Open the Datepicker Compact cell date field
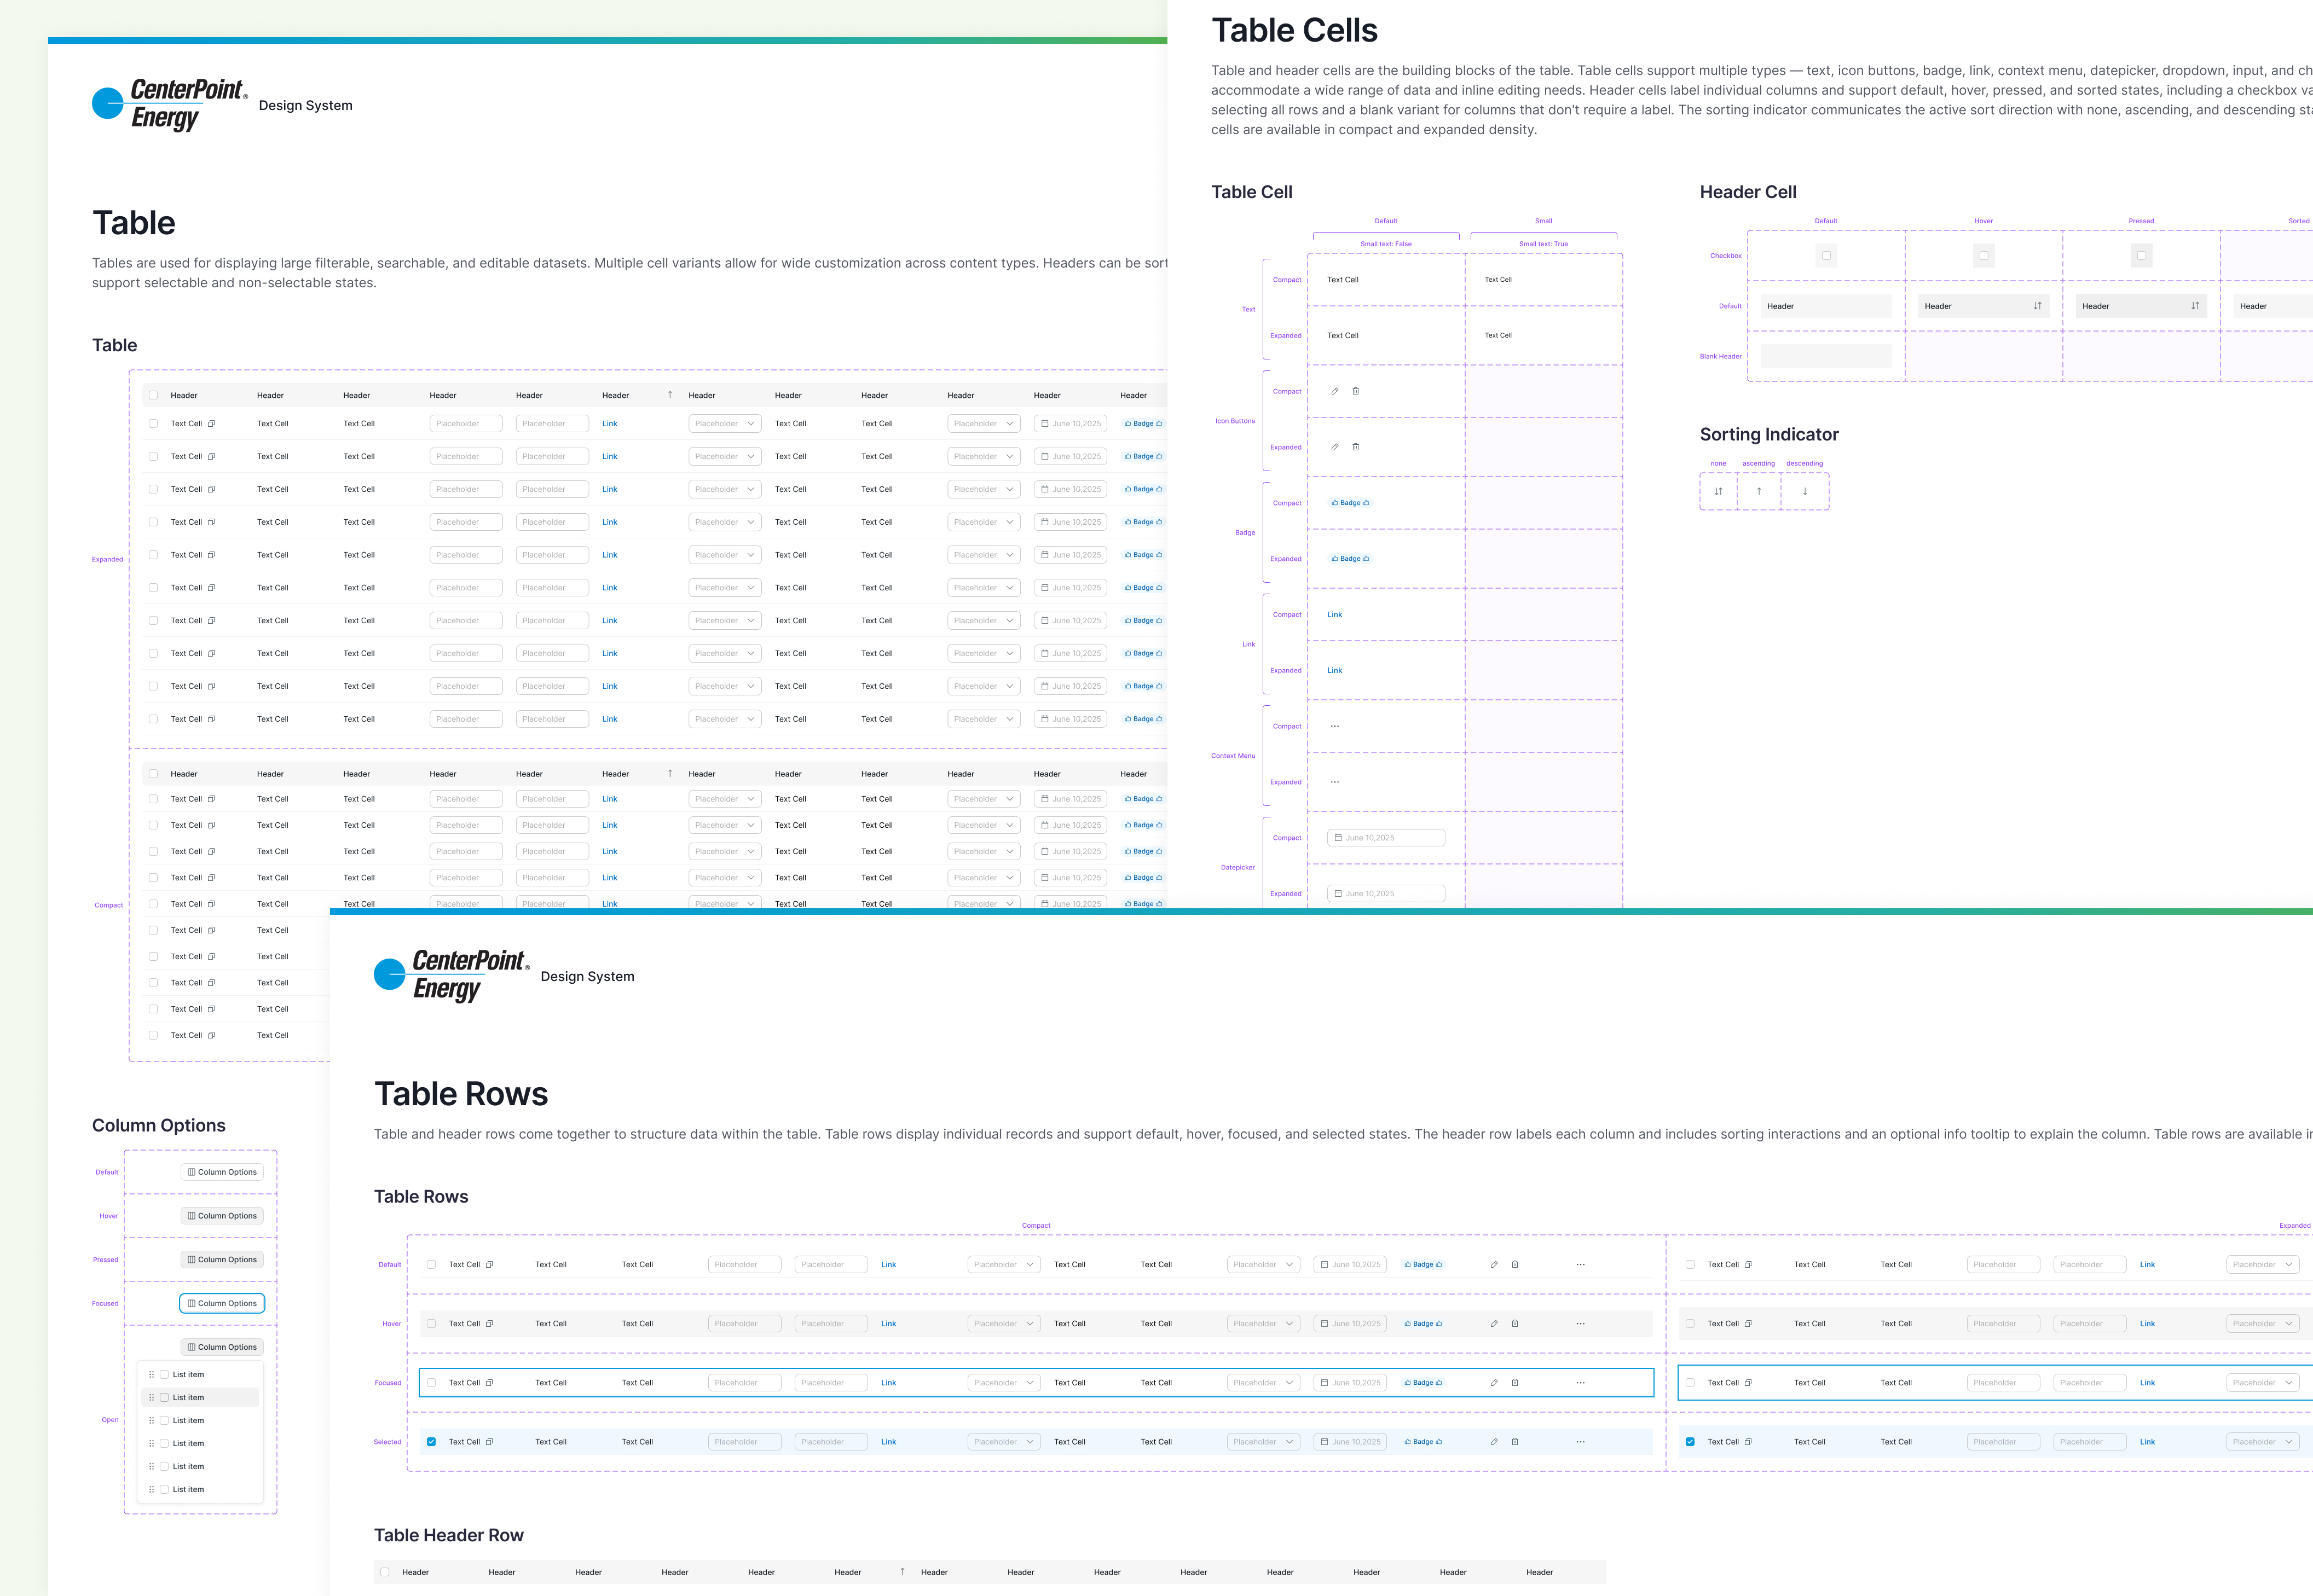2313x1596 pixels. (1386, 838)
